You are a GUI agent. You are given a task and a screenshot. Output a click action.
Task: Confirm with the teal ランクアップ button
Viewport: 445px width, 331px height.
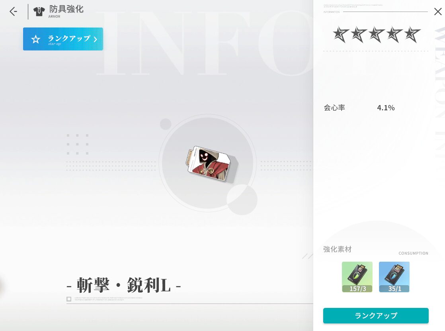point(376,315)
